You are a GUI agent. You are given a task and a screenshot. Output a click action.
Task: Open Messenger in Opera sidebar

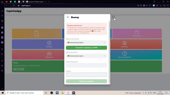pos(2,28)
